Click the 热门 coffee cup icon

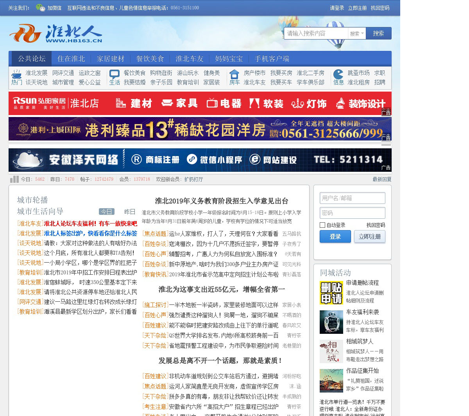16,74
